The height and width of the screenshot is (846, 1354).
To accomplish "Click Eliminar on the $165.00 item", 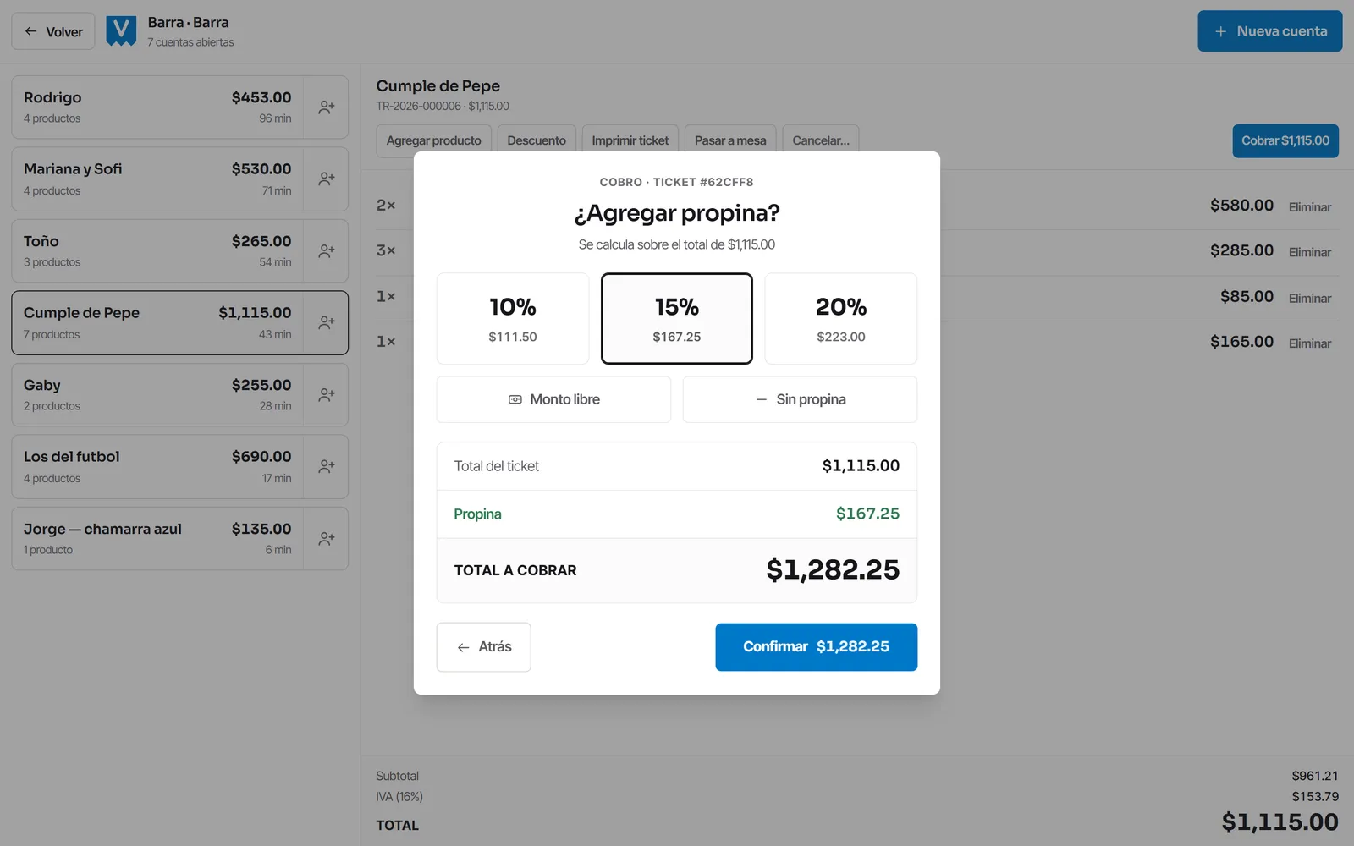I will click(x=1310, y=343).
